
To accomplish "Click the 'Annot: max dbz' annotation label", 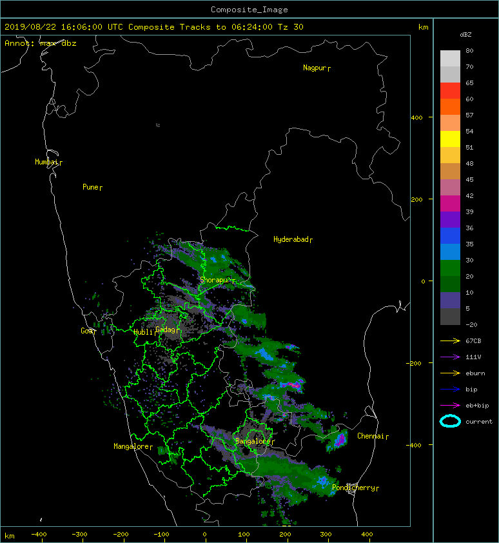I will 41,43.
